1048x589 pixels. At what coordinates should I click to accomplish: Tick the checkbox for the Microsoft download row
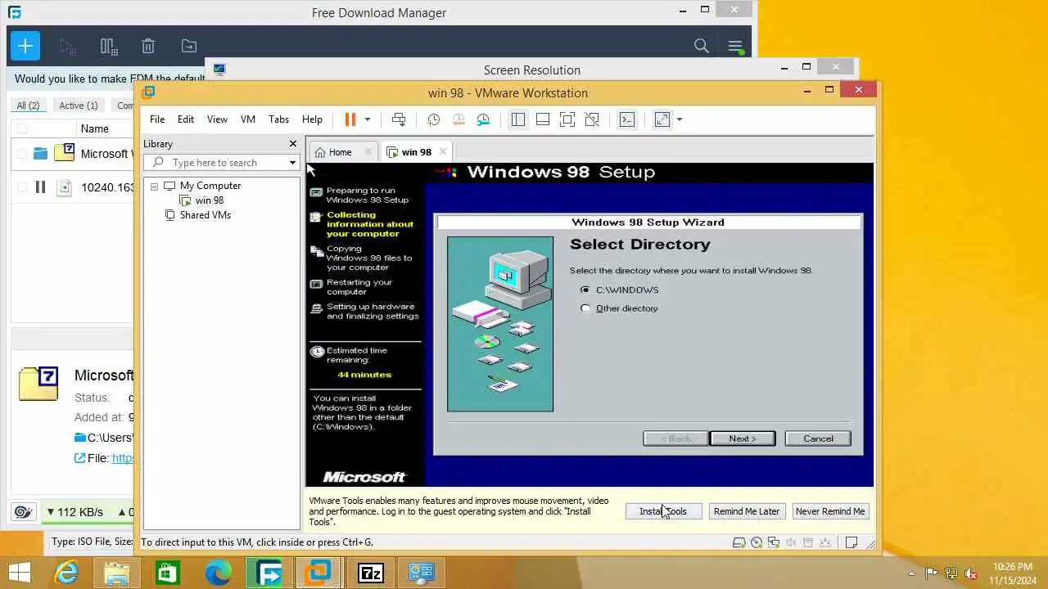click(x=22, y=153)
